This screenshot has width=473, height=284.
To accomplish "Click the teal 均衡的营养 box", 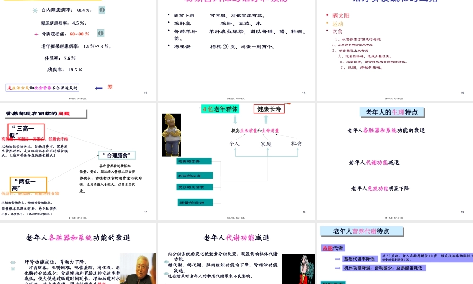I will [194, 161].
